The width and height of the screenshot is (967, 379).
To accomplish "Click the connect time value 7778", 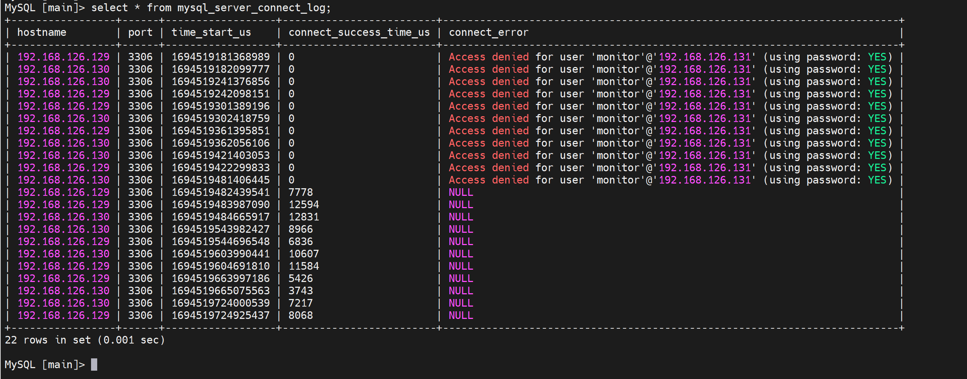I will (x=300, y=193).
